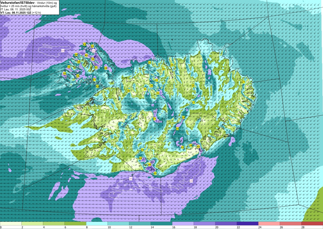Click the 10–12 m/s legend swatch

point(118,223)
